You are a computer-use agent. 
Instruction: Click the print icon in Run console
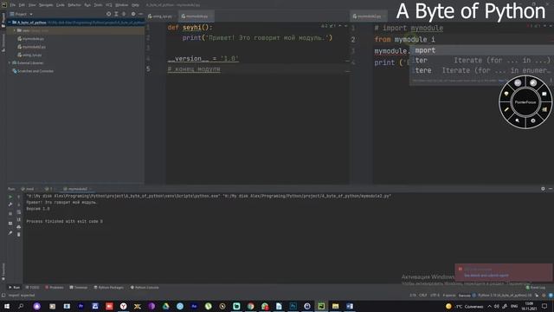[19, 227]
